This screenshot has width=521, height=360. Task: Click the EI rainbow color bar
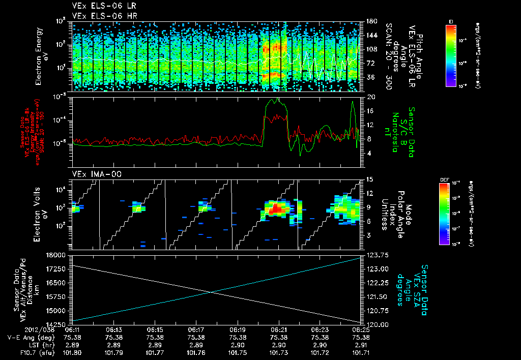coord(451,56)
